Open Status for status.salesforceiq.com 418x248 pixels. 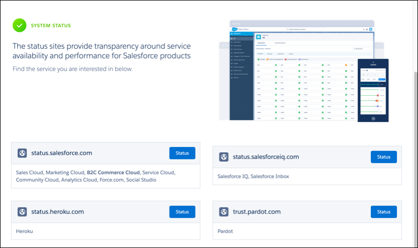383,157
